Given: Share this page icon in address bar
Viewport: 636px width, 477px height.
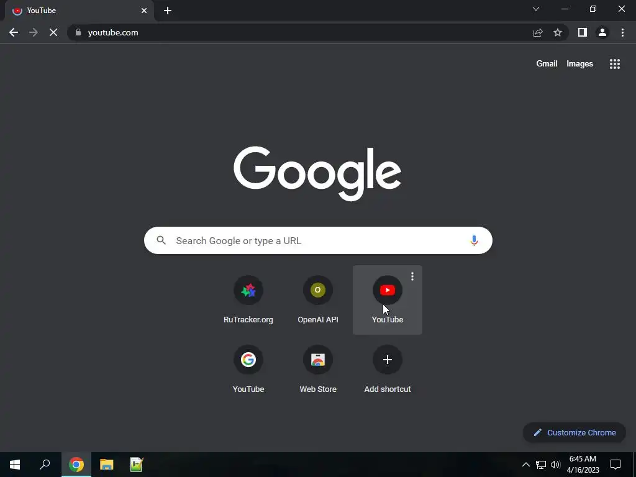Looking at the screenshot, I should point(538,32).
